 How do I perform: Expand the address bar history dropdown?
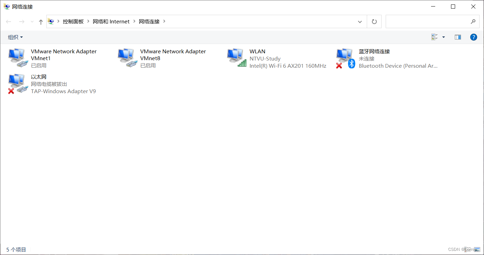point(360,22)
